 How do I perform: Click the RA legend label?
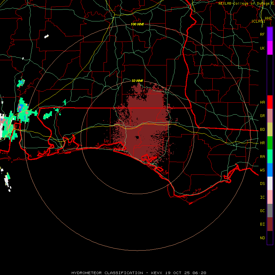point(262,157)
